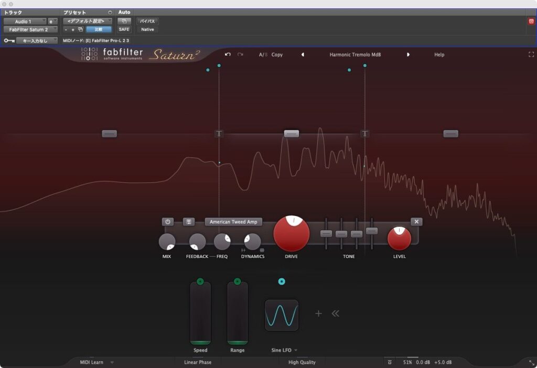
Task: Open the American Tweed Amp style dropdown
Action: point(233,222)
